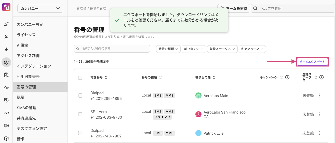Viewport: 335px width, 143px height.
Task: Open ライセンス in the settings menu
Action: coord(26,35)
